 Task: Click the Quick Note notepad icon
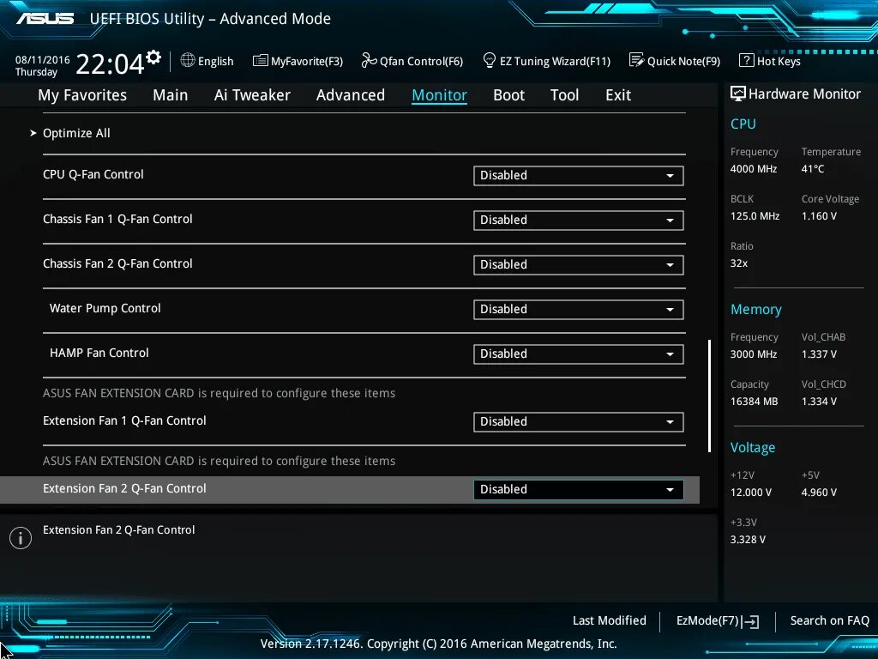[x=637, y=60]
